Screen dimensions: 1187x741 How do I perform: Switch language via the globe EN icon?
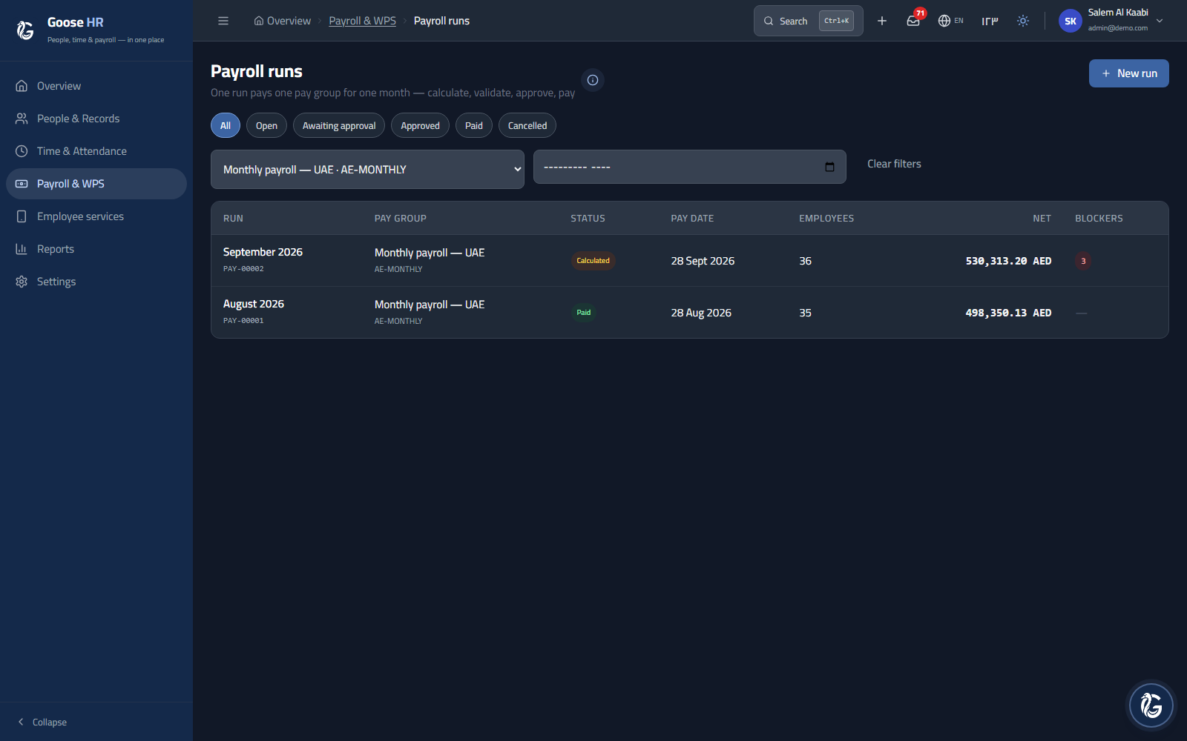pyautogui.click(x=950, y=21)
